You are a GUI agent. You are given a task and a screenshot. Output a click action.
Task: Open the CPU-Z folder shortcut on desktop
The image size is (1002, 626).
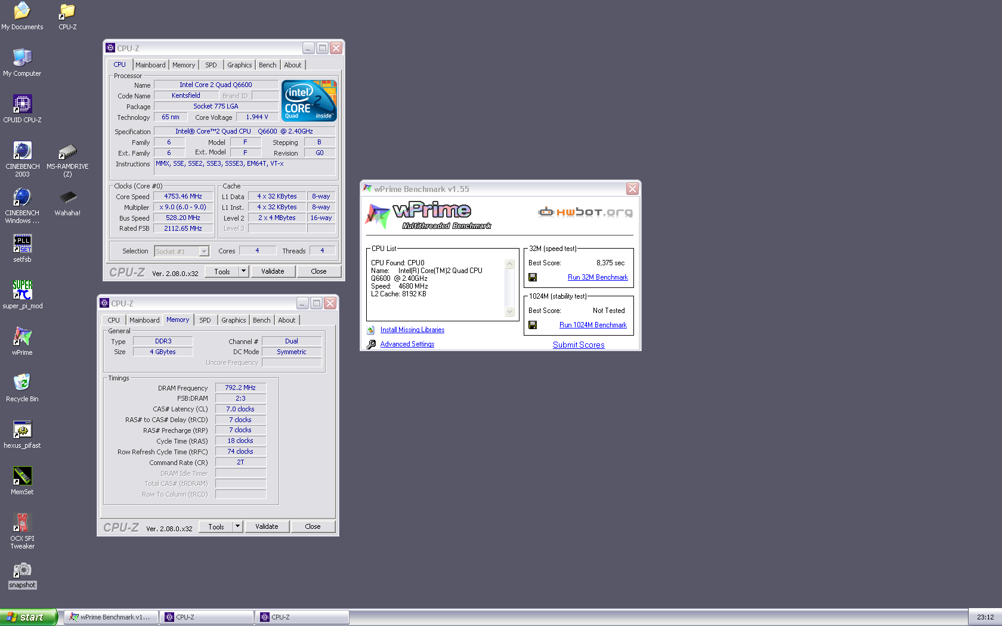coord(67,16)
